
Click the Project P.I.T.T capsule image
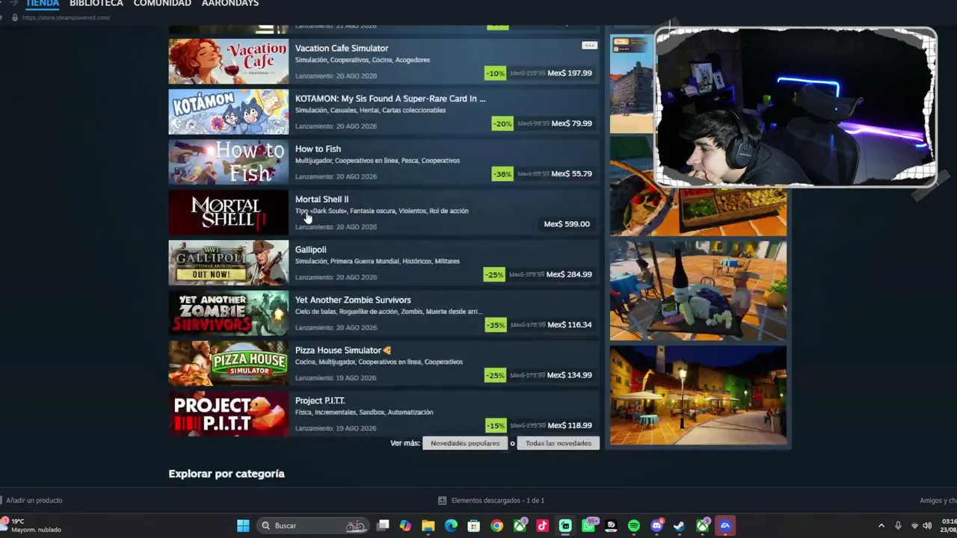point(228,414)
